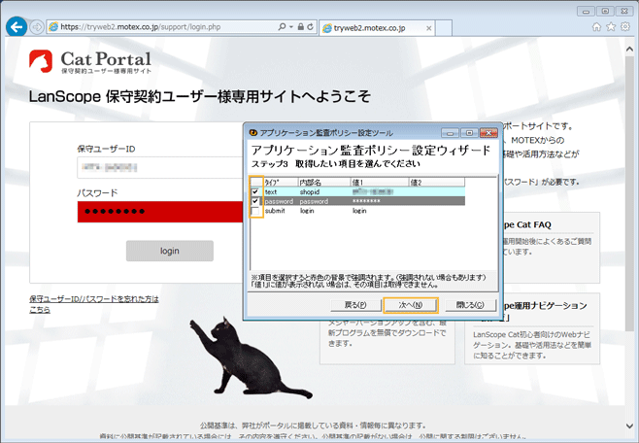
Task: Click the タイプ column header
Action: [281, 183]
